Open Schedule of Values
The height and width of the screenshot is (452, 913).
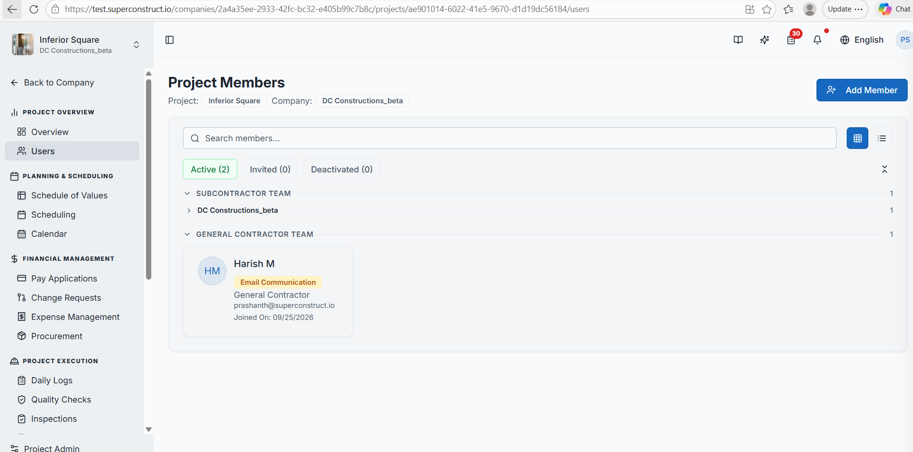click(x=72, y=195)
